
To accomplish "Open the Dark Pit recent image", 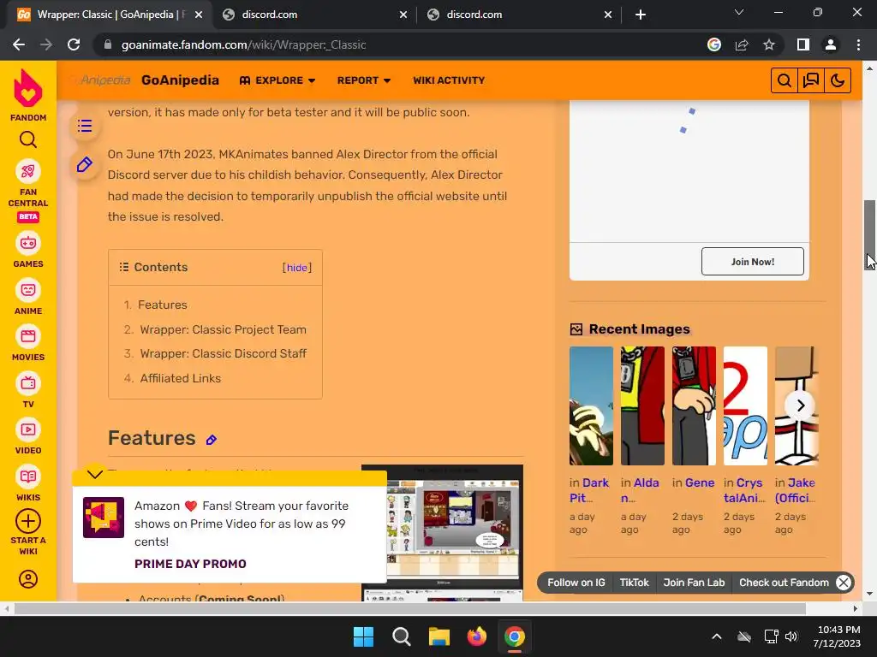I will 591,405.
